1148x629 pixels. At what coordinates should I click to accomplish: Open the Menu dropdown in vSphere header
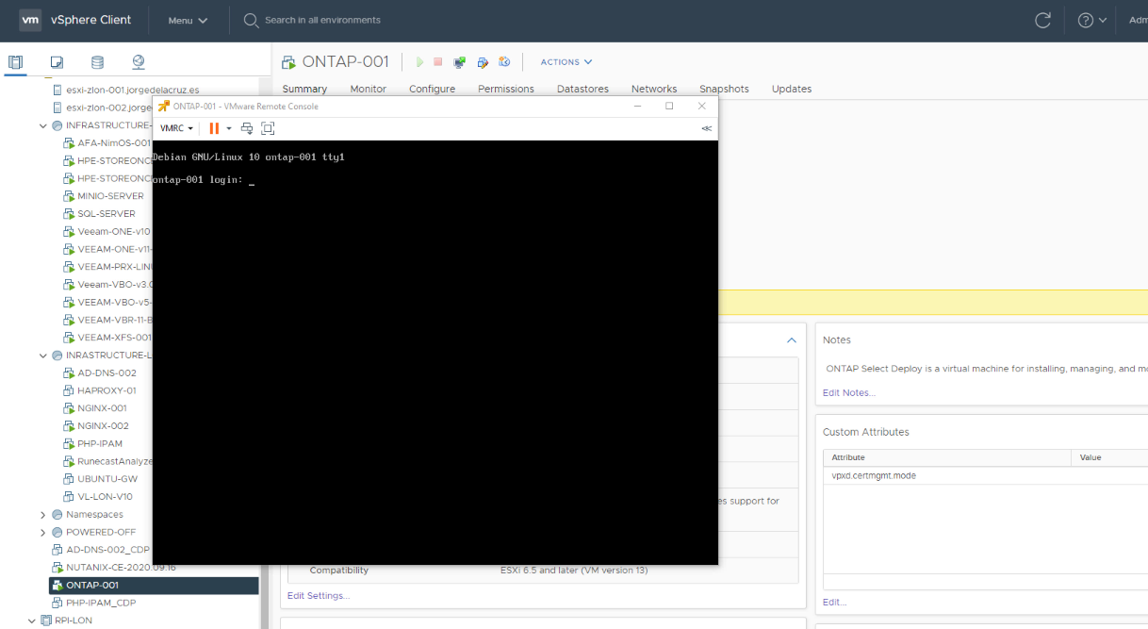(x=188, y=20)
